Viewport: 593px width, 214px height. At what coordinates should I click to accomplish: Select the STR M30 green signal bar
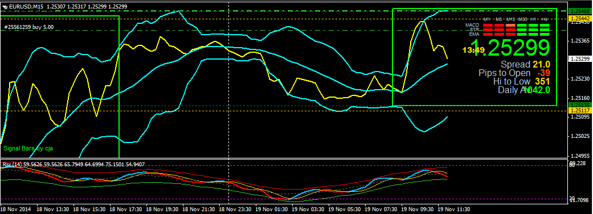(522, 30)
